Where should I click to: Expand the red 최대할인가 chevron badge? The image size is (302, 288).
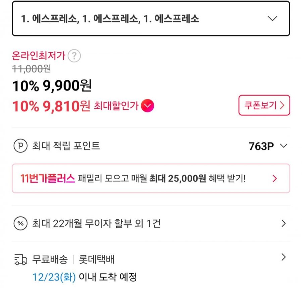pos(148,106)
